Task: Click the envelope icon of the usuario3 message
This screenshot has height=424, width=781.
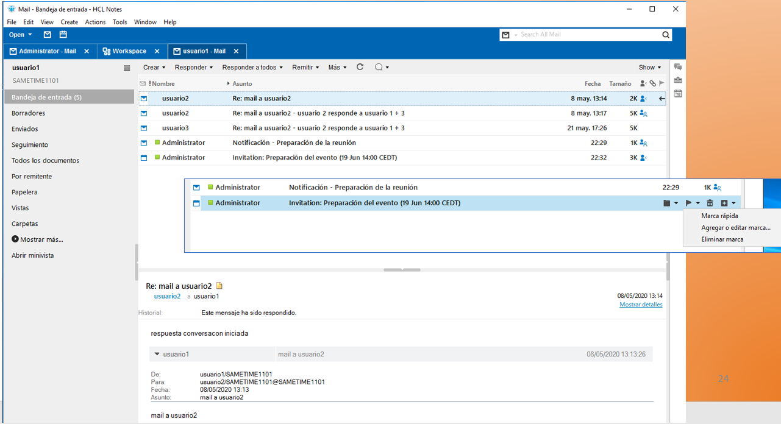Action: (144, 128)
